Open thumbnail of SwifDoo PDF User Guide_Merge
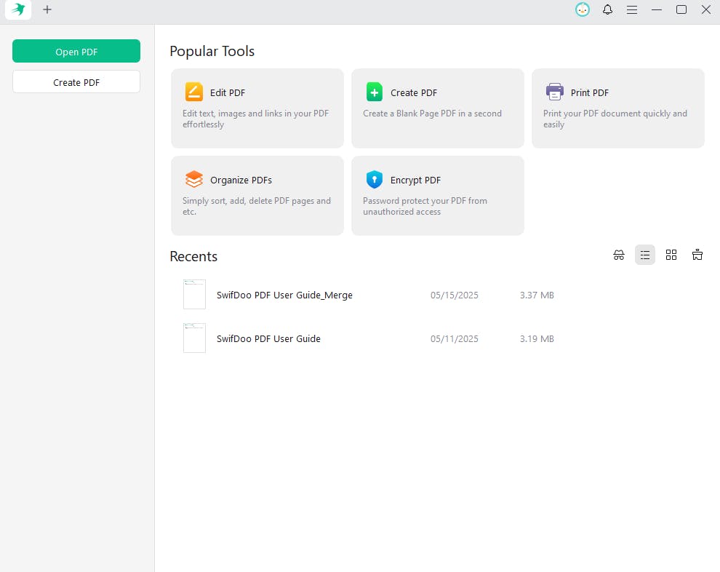 (x=194, y=294)
